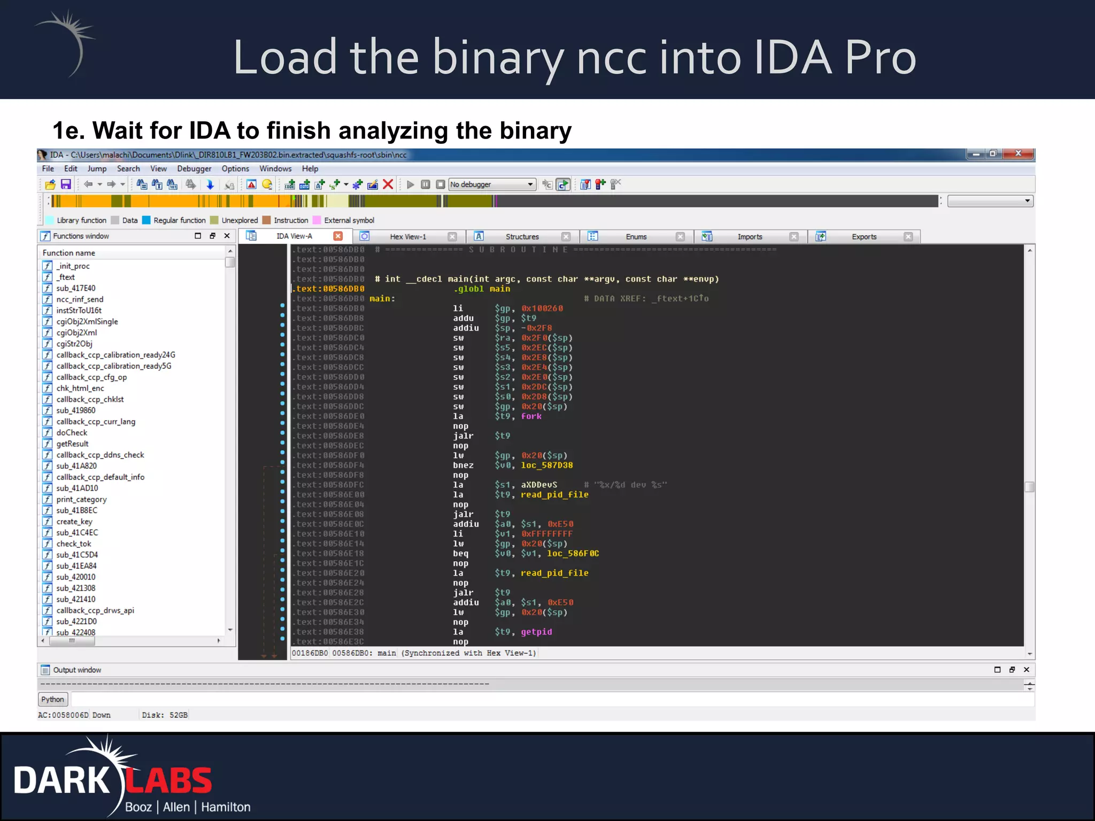The image size is (1095, 821).
Task: Open the Options menu
Action: (x=235, y=168)
